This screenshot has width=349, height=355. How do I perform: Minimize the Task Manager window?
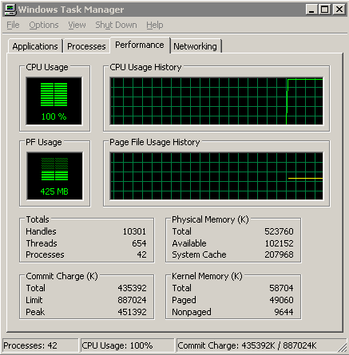click(311, 10)
